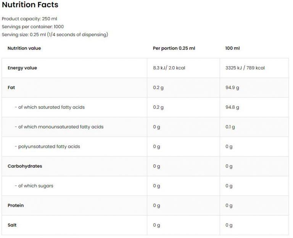Image resolution: width=293 pixels, height=238 pixels.
Task: Click the Serving size 0.25 ml line
Action: click(x=55, y=35)
